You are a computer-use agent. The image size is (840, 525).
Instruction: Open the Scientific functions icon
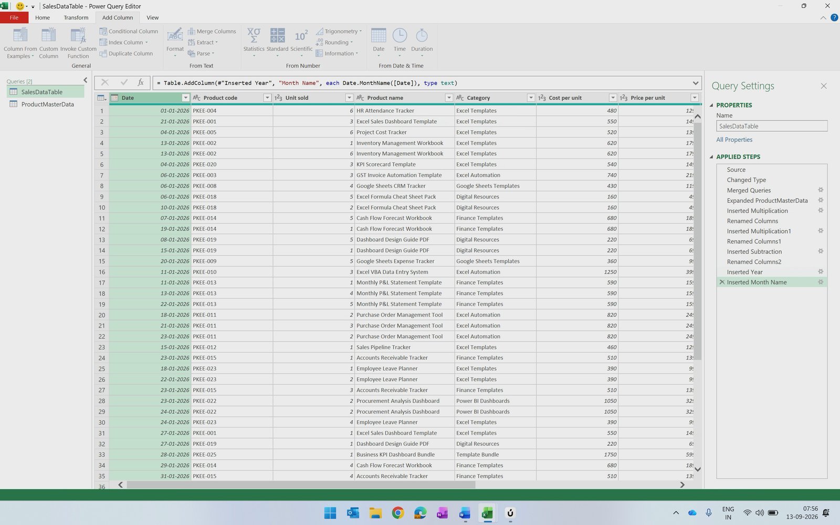coord(301,35)
